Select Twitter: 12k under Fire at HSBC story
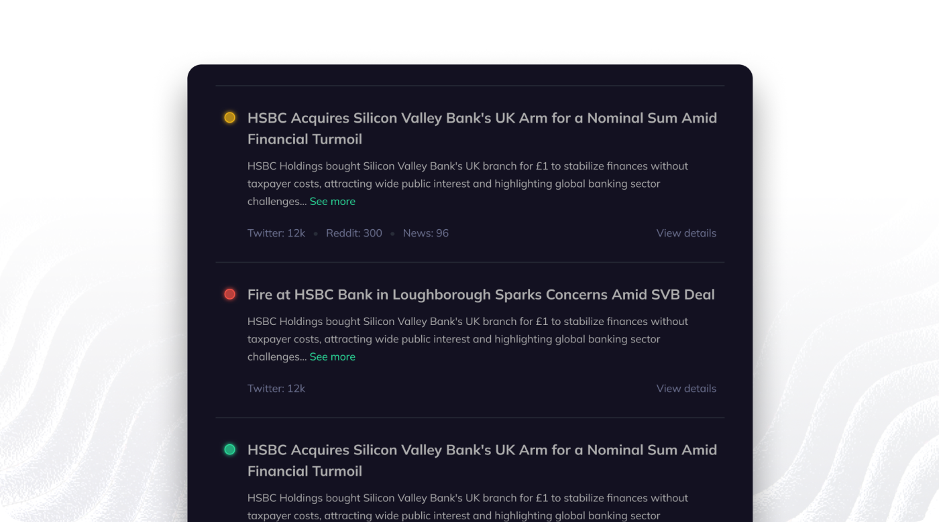This screenshot has width=939, height=522. tap(276, 389)
